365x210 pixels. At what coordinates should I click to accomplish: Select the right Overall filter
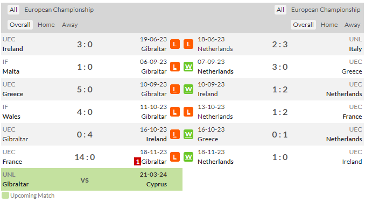pos(303,25)
